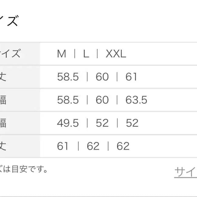Click the final 62 in the bottom row

tap(123, 146)
